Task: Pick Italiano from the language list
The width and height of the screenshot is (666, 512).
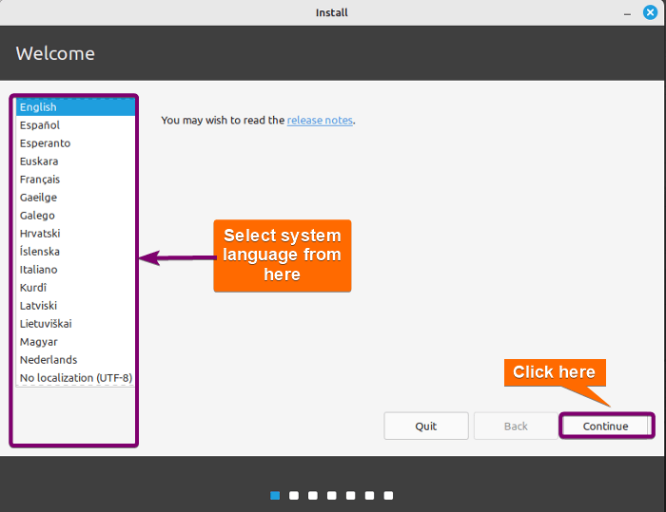Action: tap(75, 270)
